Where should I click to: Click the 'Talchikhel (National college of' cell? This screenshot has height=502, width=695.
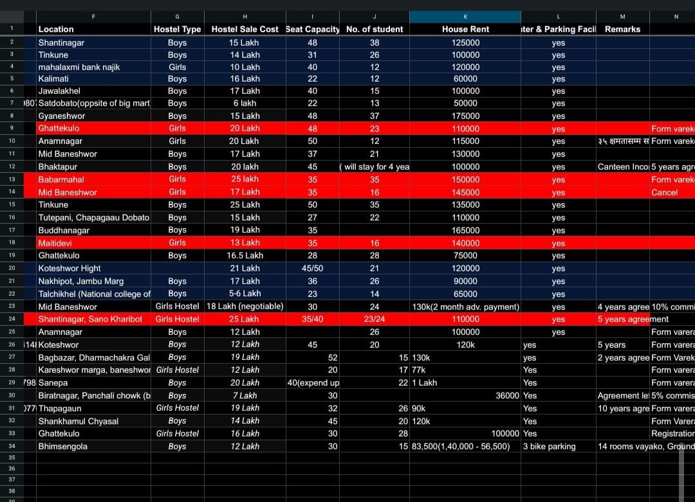93,294
